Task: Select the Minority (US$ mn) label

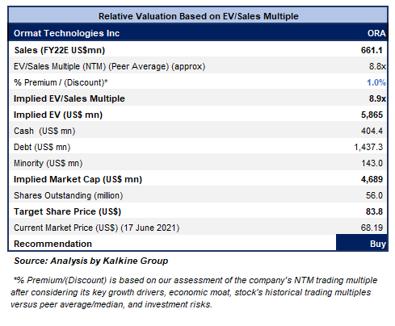Action: coord(48,163)
